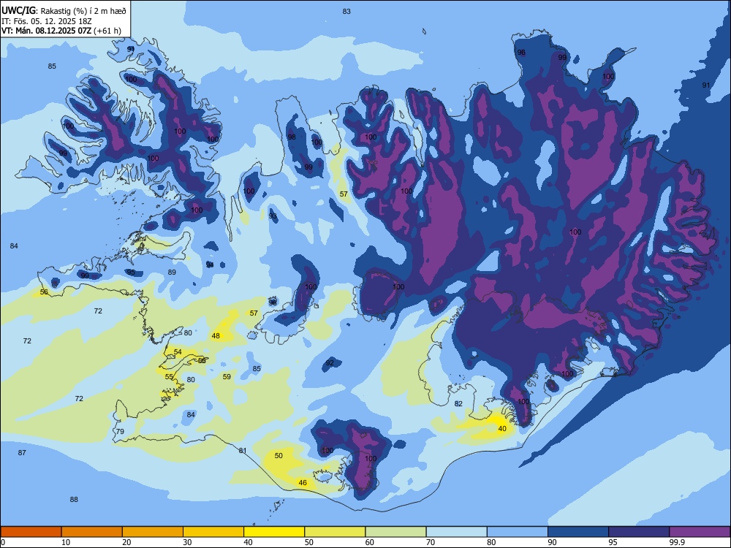Click the pale yellow 50–60 legend swatch
This screenshot has width=731, height=548.
pyautogui.click(x=335, y=532)
